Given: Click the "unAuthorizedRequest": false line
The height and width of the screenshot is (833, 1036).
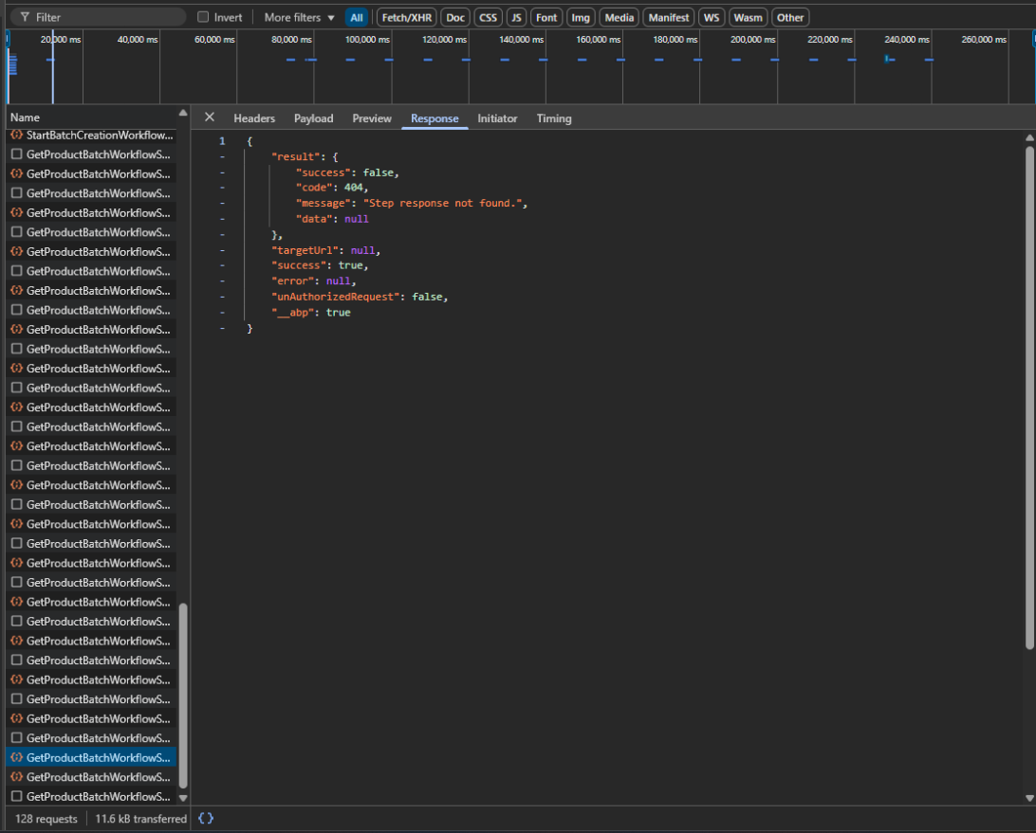Looking at the screenshot, I should 360,297.
